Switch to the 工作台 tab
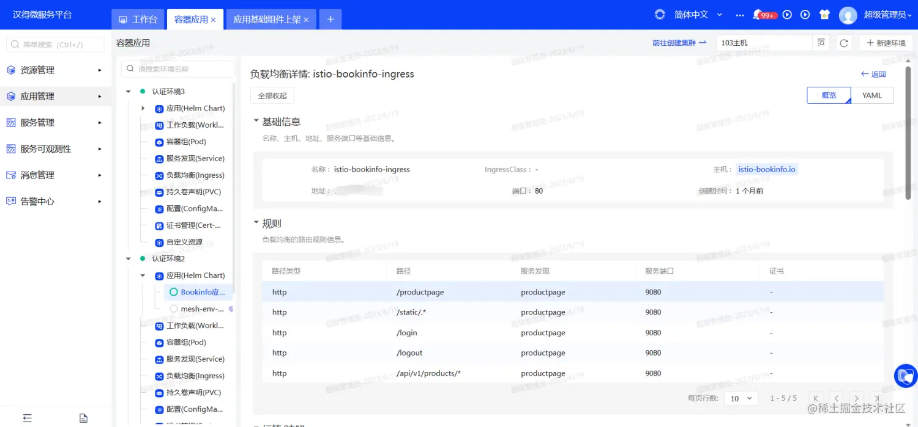 (x=138, y=20)
